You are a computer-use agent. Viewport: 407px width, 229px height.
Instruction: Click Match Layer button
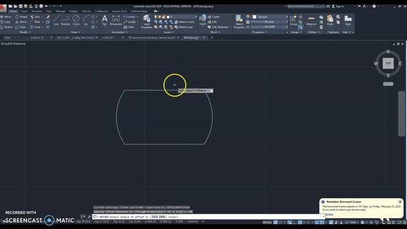pos(184,27)
